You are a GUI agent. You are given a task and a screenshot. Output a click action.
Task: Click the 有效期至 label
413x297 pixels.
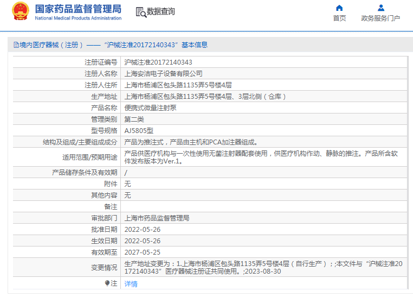pos(104,252)
